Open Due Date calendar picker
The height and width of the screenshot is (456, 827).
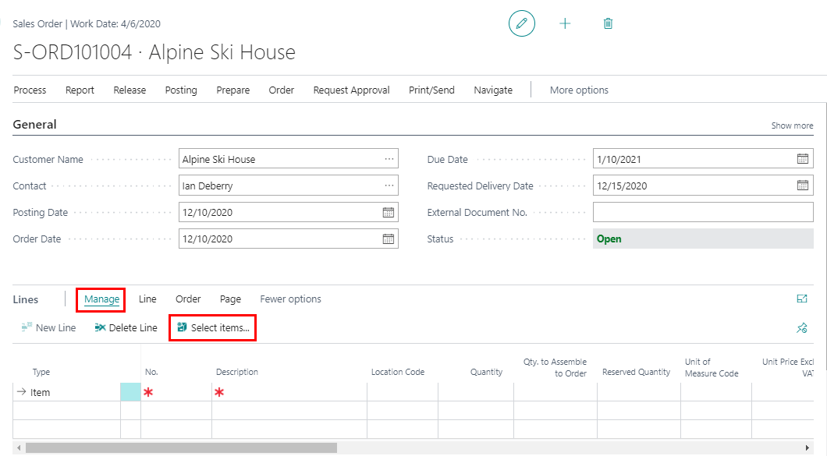(803, 159)
